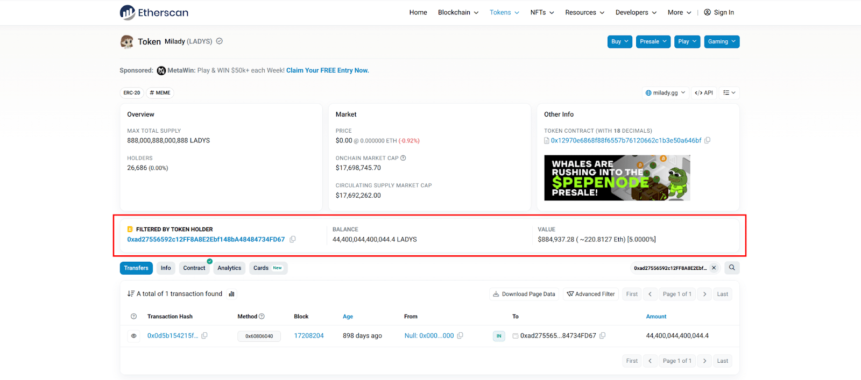Viewport: 861px width, 380px height.
Task: Click the search magnifier button
Action: point(732,268)
